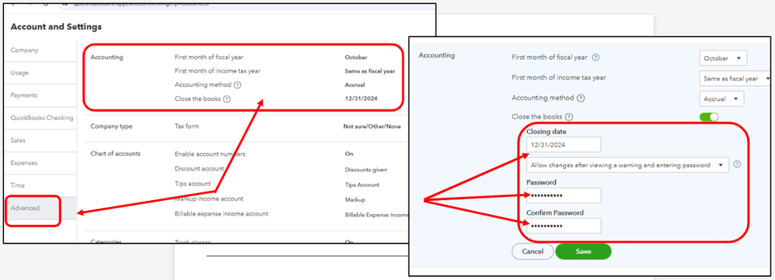Click Close the books help icon in edit panel
775x280 pixels.
coord(569,117)
